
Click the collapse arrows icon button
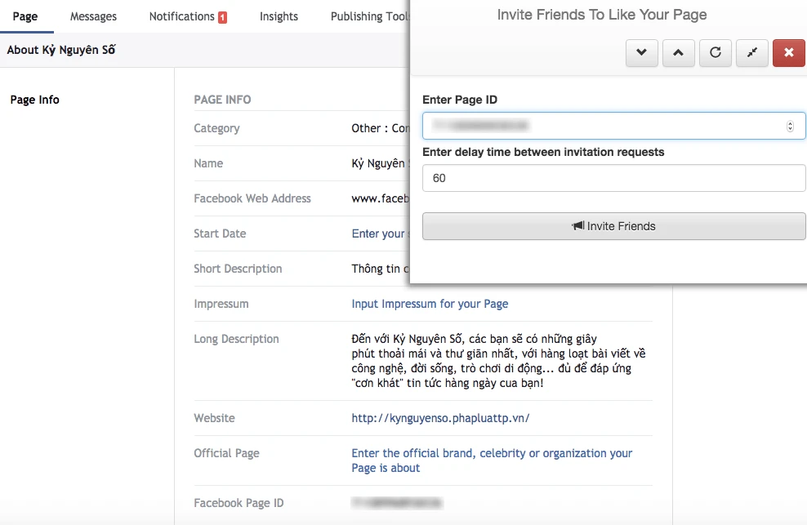point(751,53)
